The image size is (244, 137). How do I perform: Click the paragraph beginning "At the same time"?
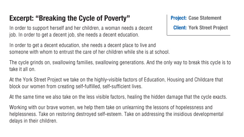[x=118, y=97]
